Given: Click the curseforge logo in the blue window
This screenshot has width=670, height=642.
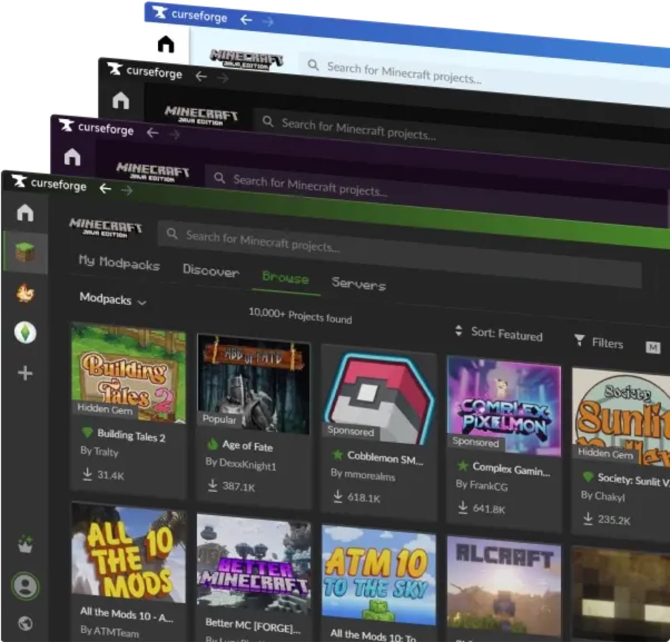Looking at the screenshot, I should pyautogui.click(x=190, y=15).
